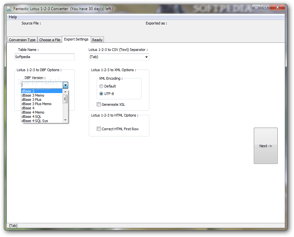Choose dBase 4 SQL entry
294x237 pixels.
tap(41, 117)
